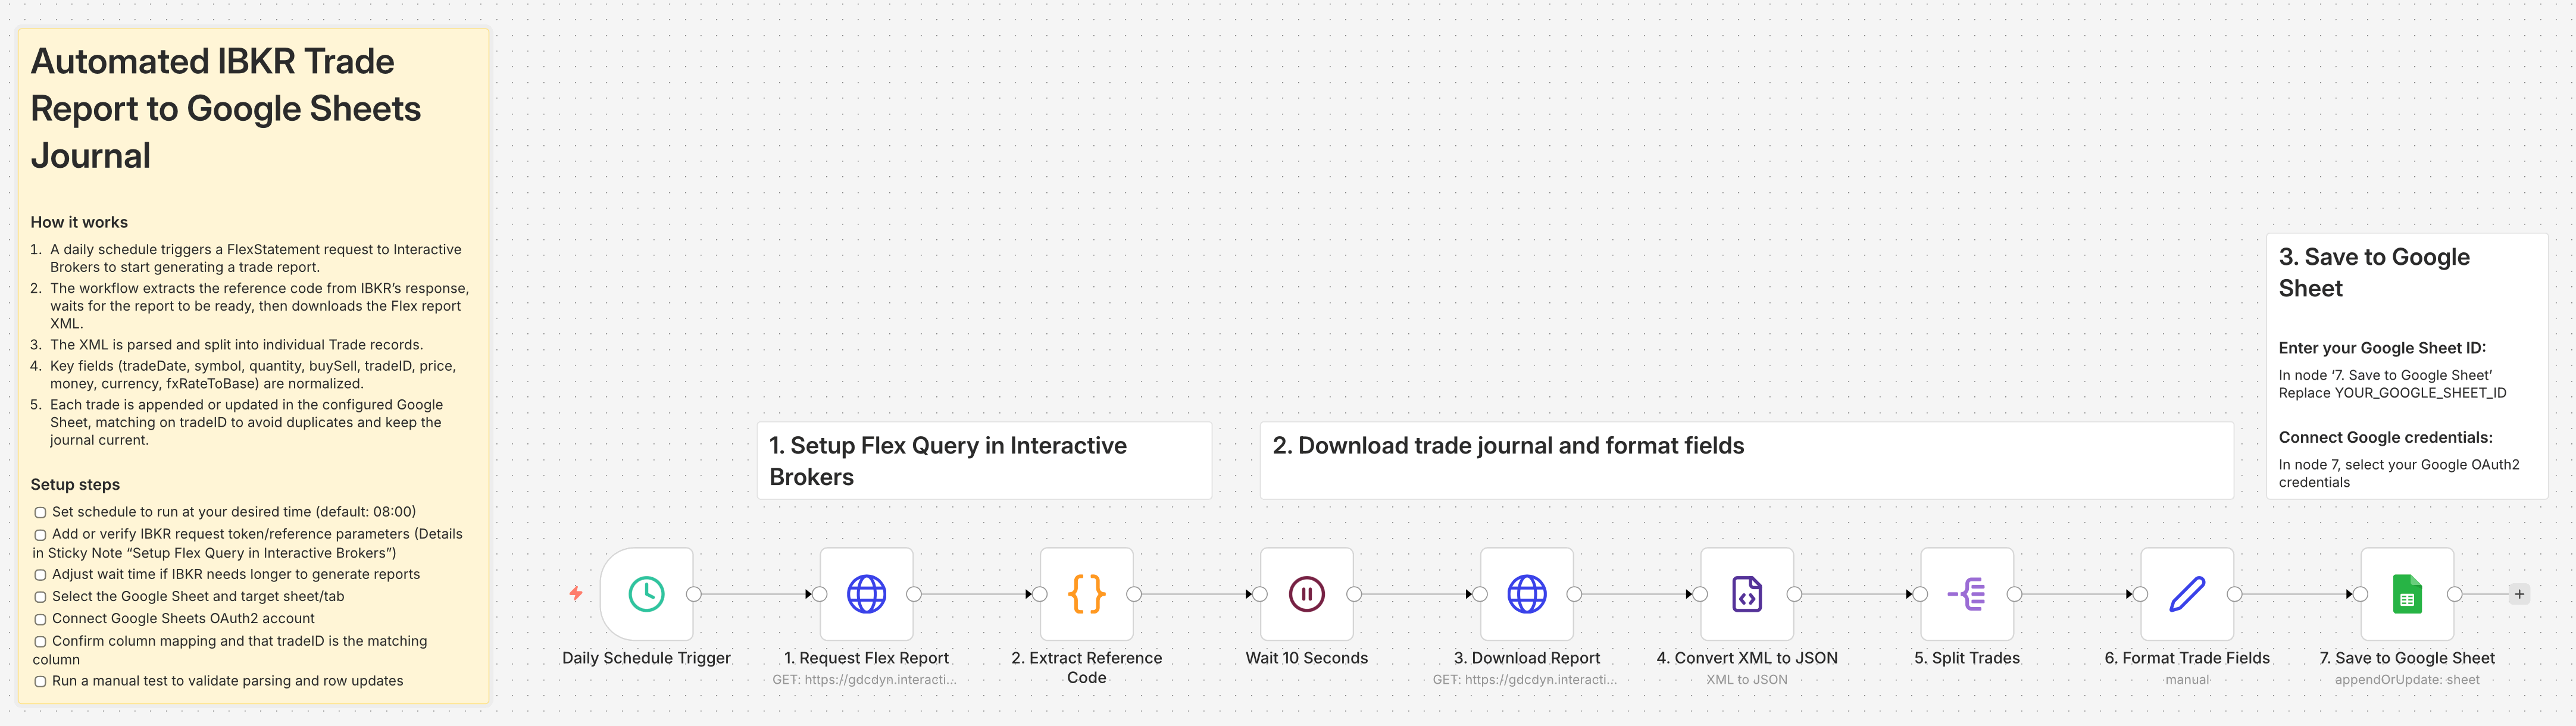Click the red lightning trigger indicator
This screenshot has height=726, width=2576.
[576, 593]
